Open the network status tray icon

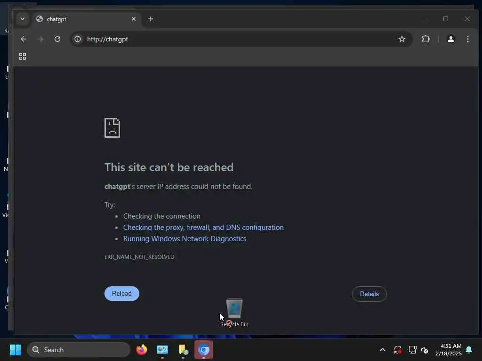pos(412,350)
